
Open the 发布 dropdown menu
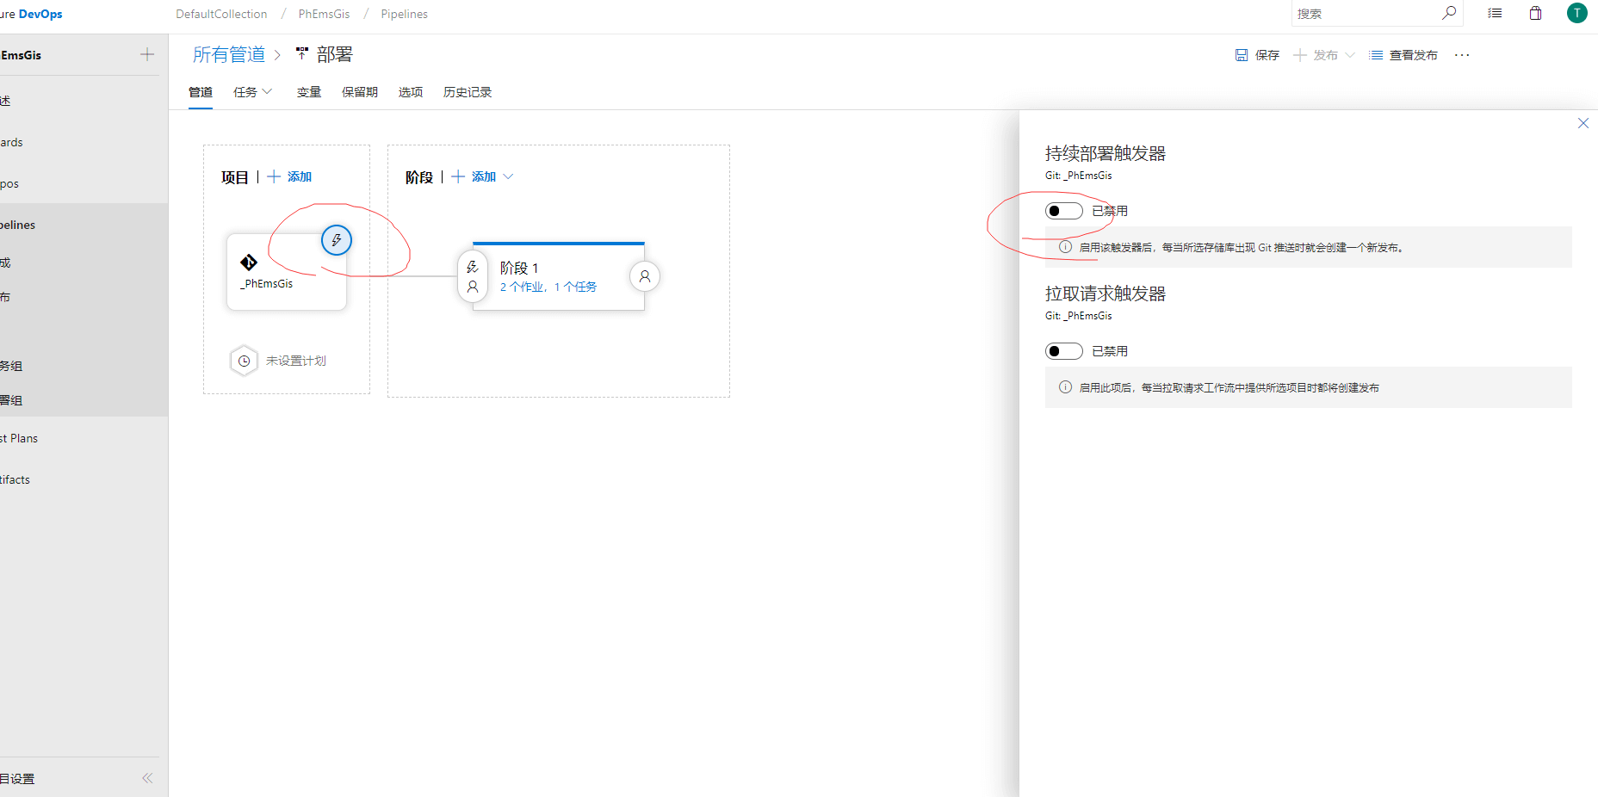coord(1349,55)
